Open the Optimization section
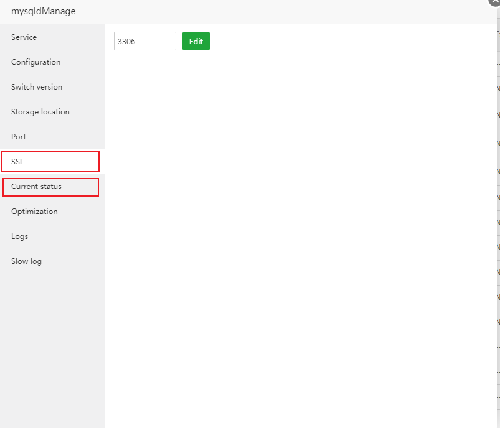This screenshot has width=500, height=428. (34, 212)
